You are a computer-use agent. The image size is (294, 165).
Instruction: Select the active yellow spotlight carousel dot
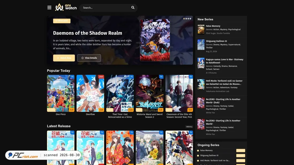184,19
